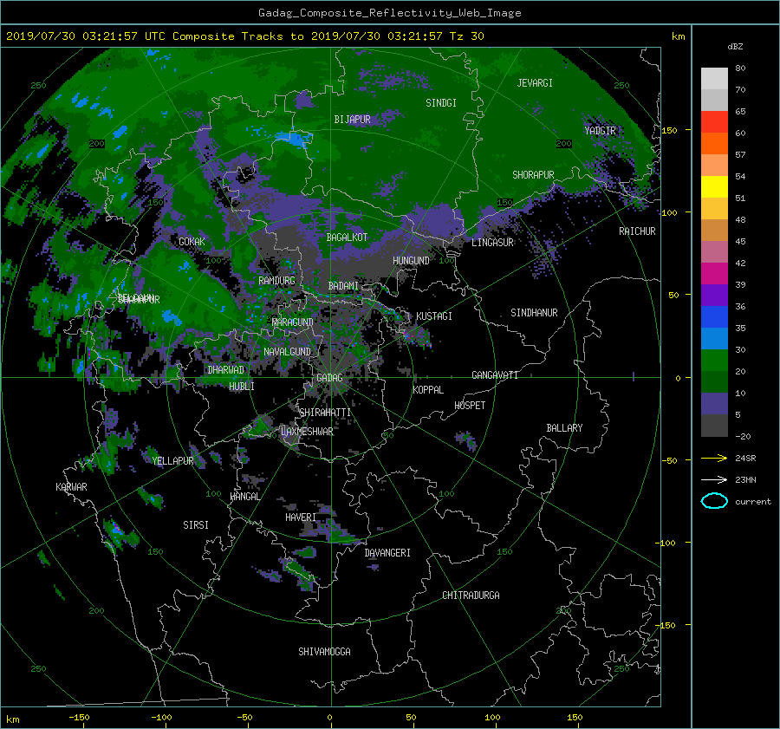Choose the DHARWAD label on map
The image size is (780, 729).
[x=225, y=370]
